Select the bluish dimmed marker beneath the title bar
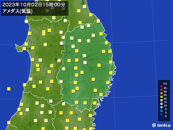The width and height of the screenshot is (173, 130). [63, 9]
